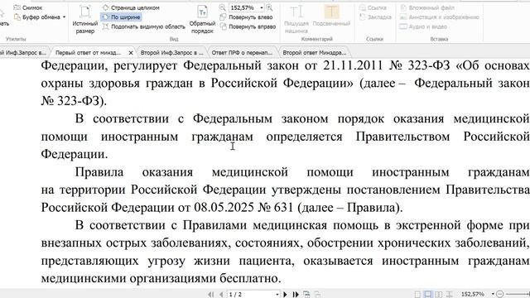Click the Аудио и видео tool
The height and width of the screenshot is (298, 530).
click(424, 26)
